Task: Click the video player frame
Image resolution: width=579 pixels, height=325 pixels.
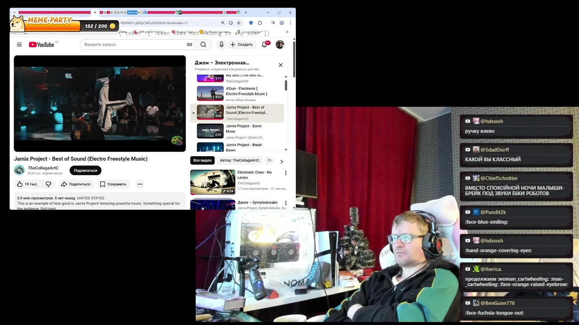Action: 100,103
